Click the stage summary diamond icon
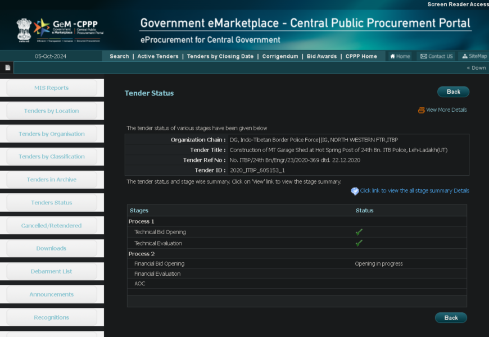This screenshot has height=337, width=489. coord(355,191)
